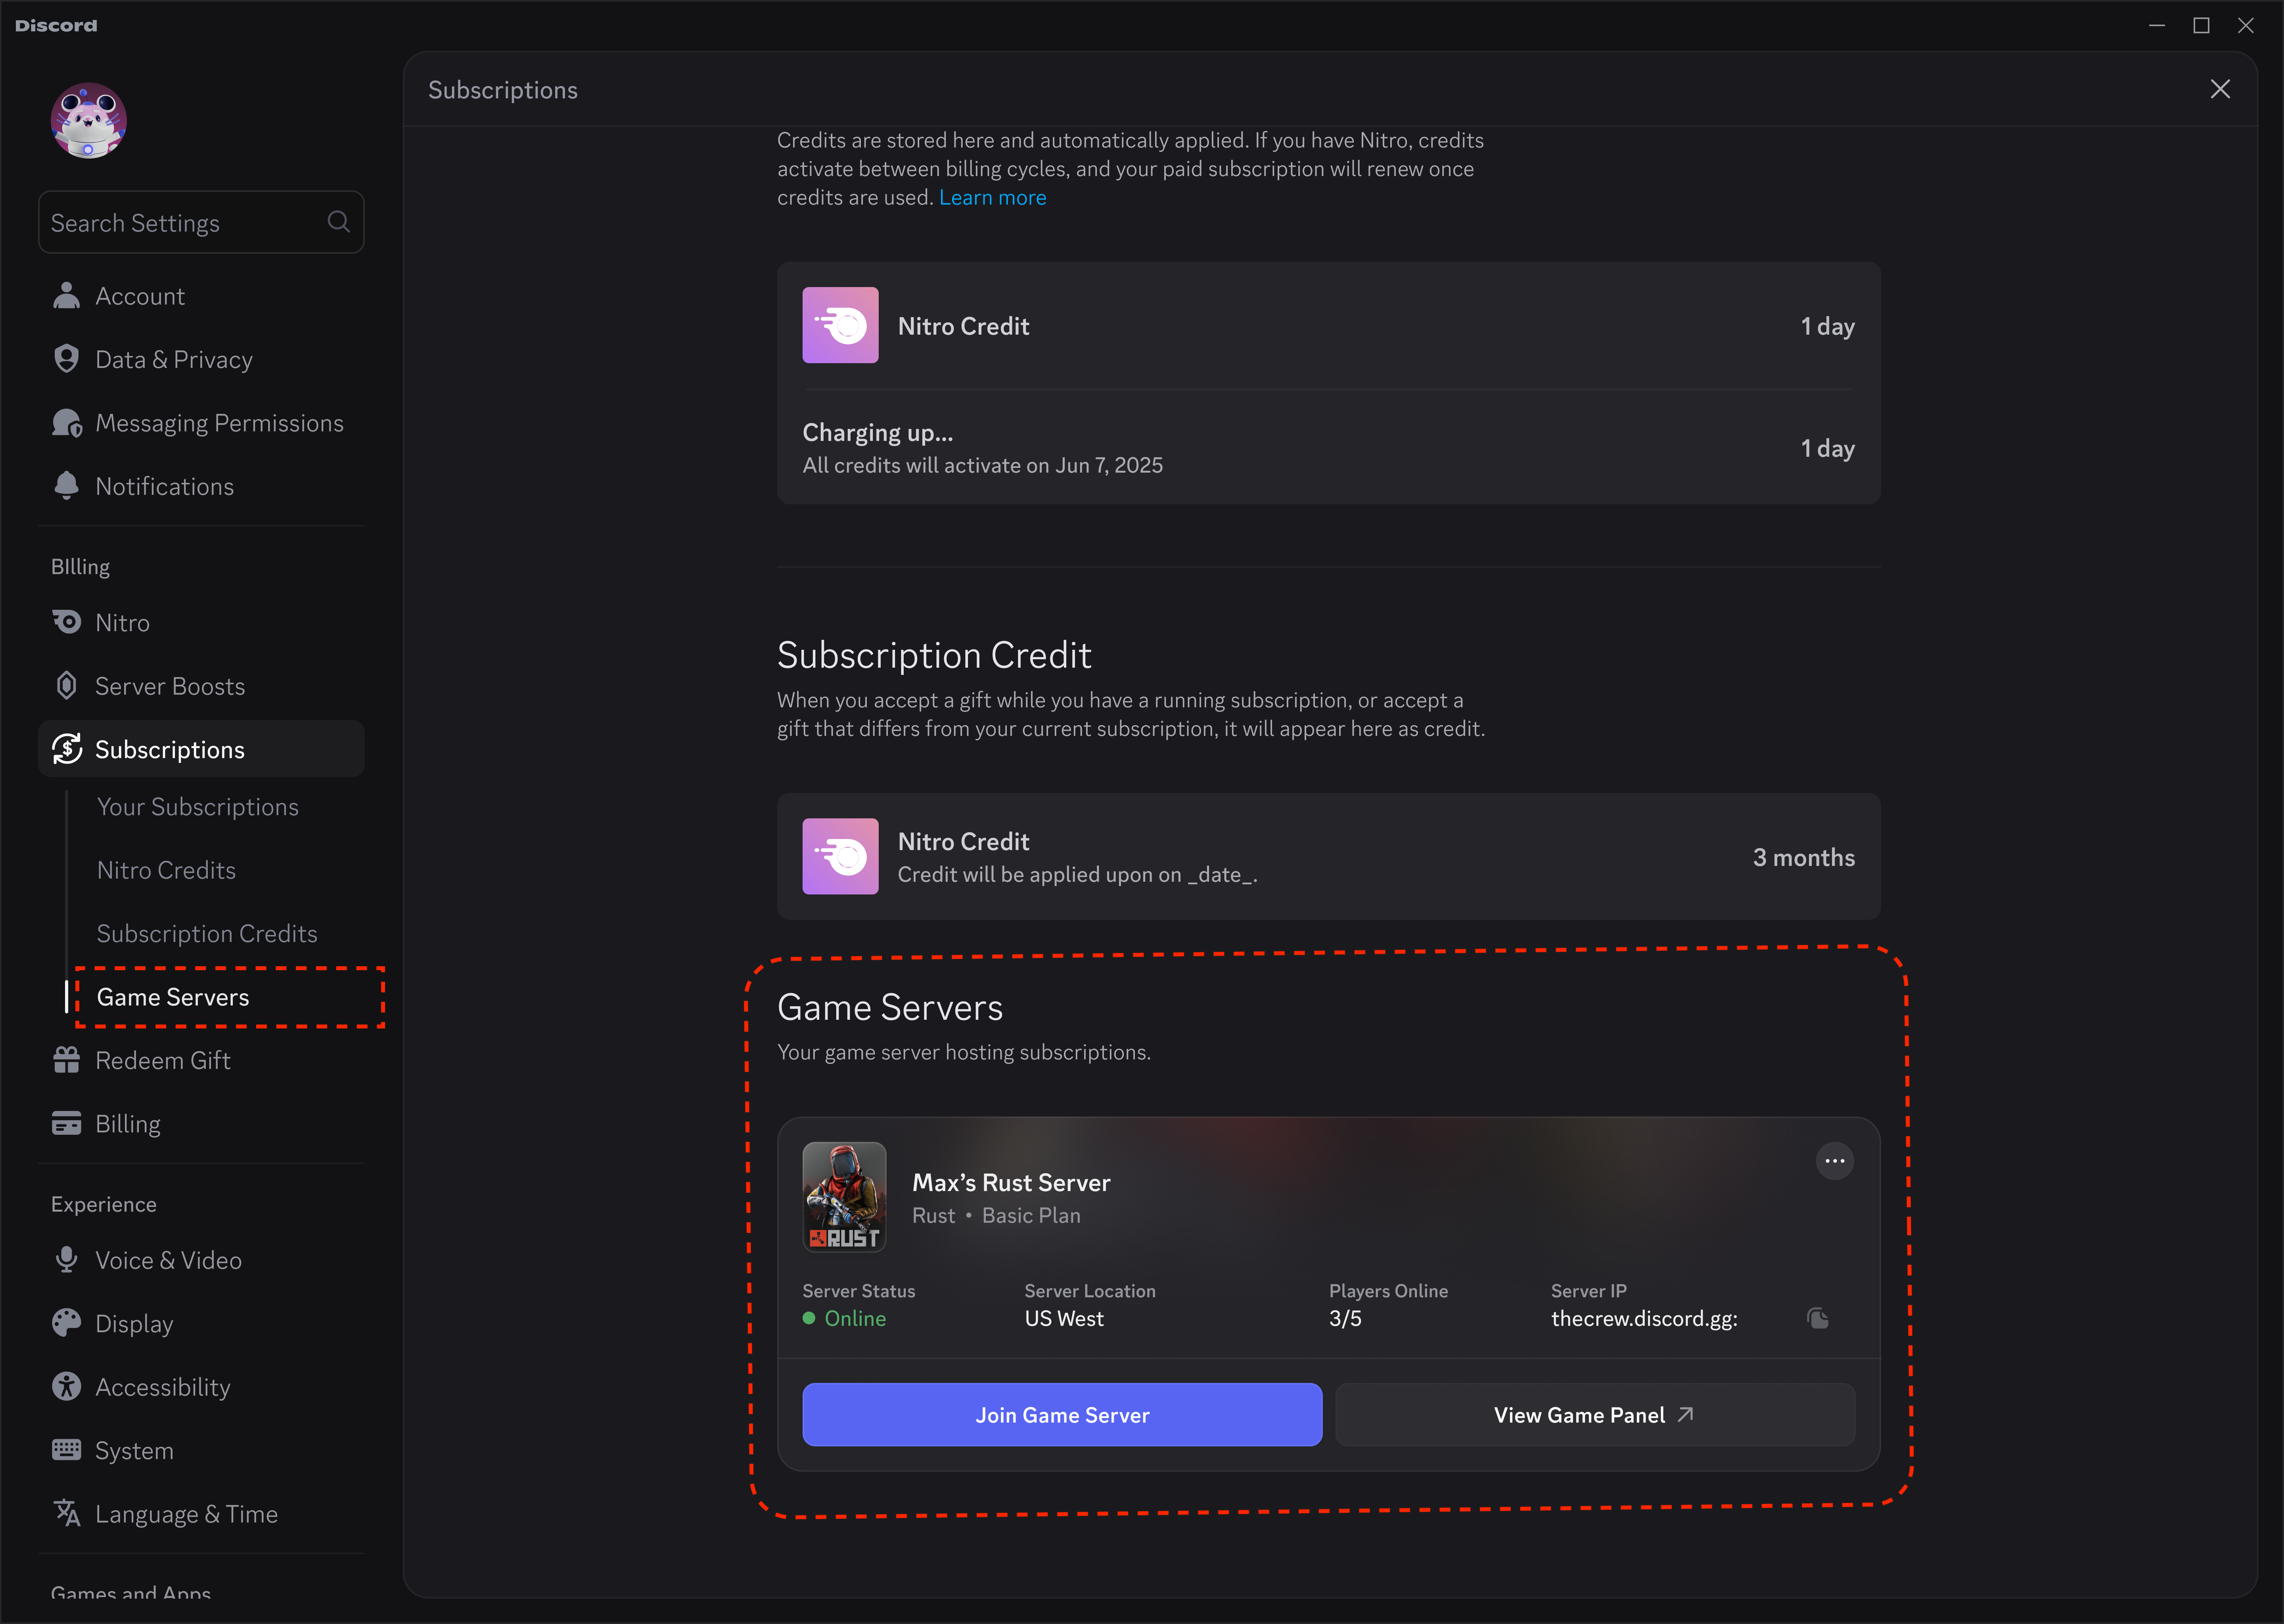Open Account settings

pyautogui.click(x=201, y=296)
